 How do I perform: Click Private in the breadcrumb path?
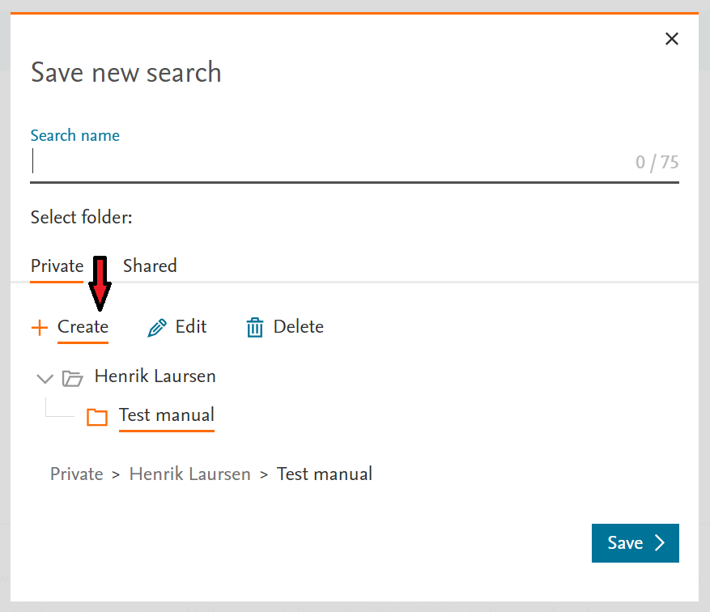click(x=77, y=474)
